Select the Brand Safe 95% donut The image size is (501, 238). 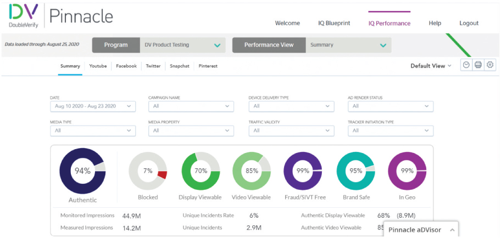pyautogui.click(x=355, y=171)
